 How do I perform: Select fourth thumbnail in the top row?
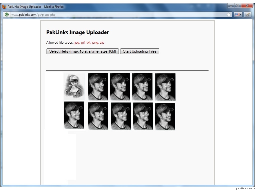coord(142,87)
